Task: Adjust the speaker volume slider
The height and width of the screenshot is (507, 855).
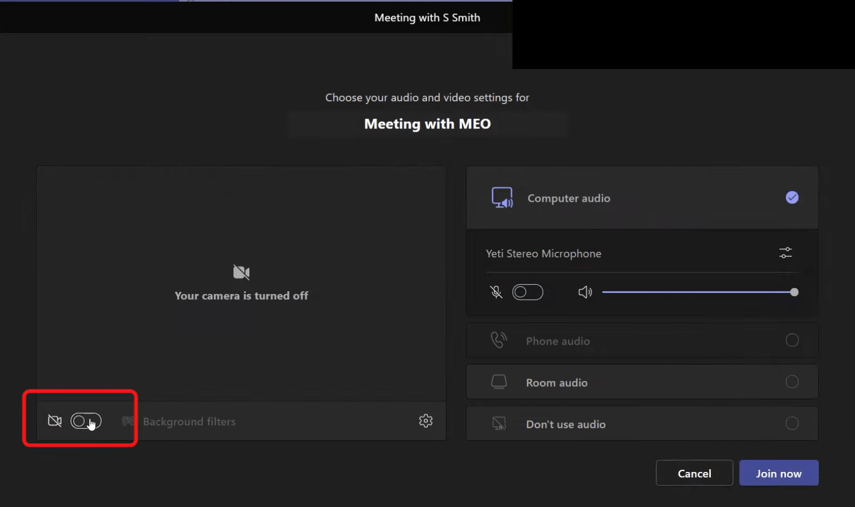Action: tap(794, 292)
